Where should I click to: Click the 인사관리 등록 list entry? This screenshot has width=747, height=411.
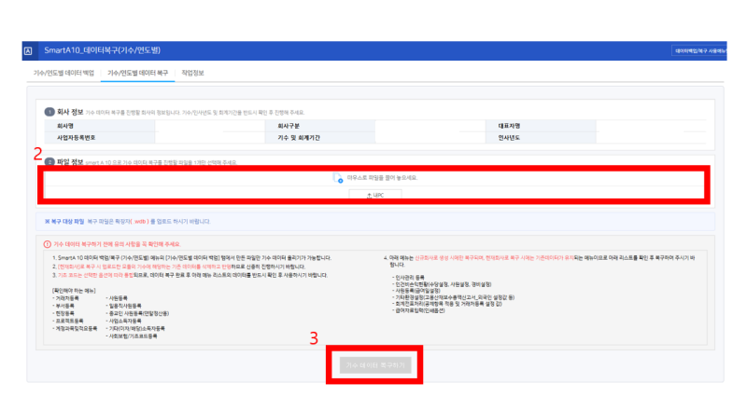(x=408, y=277)
